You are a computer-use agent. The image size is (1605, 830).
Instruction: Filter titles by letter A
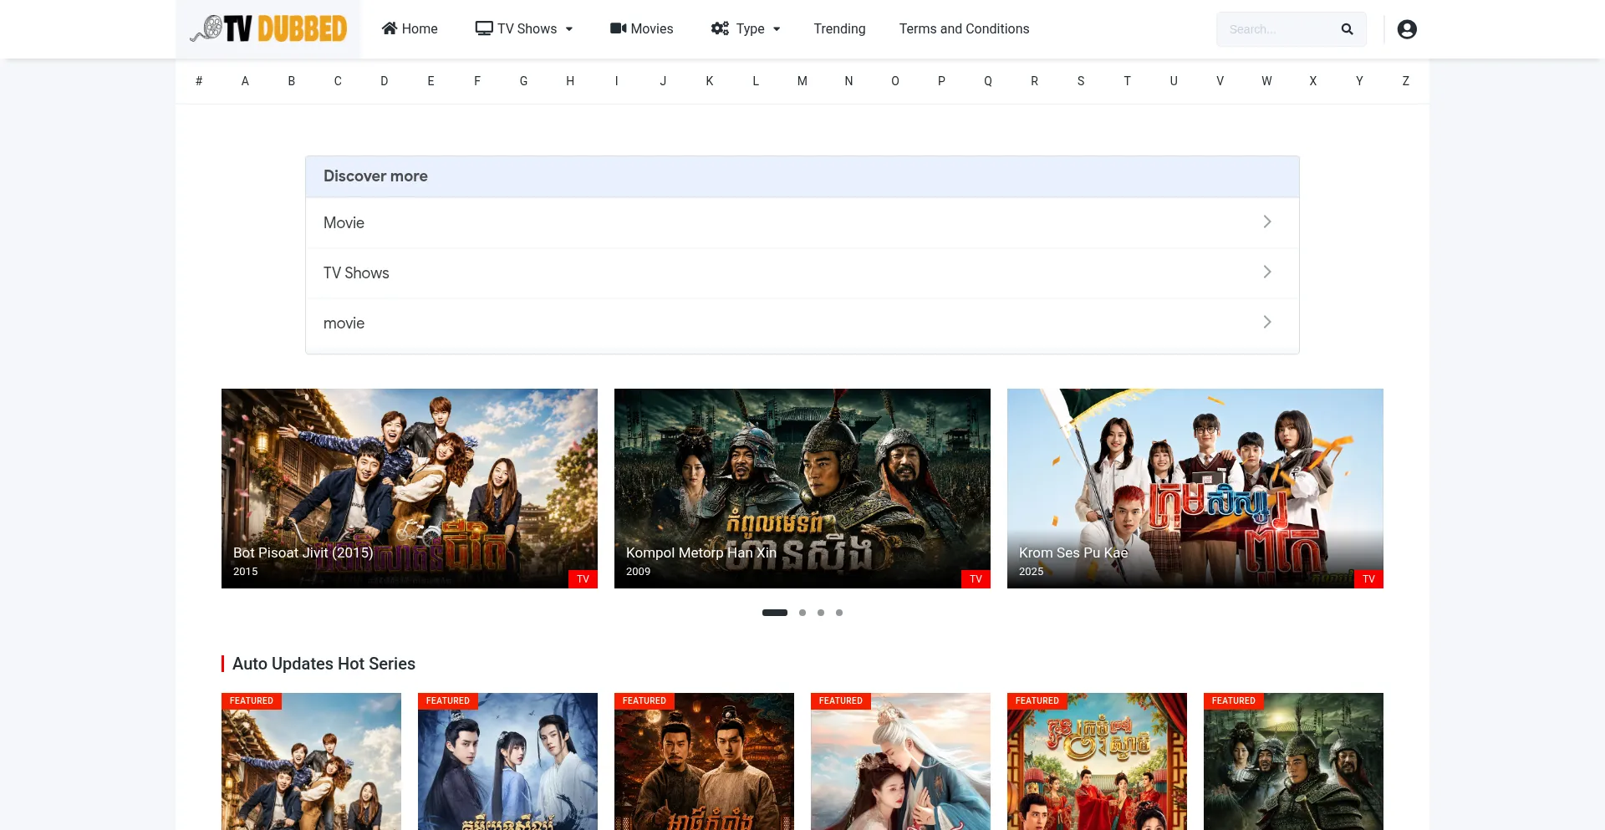[x=245, y=81]
